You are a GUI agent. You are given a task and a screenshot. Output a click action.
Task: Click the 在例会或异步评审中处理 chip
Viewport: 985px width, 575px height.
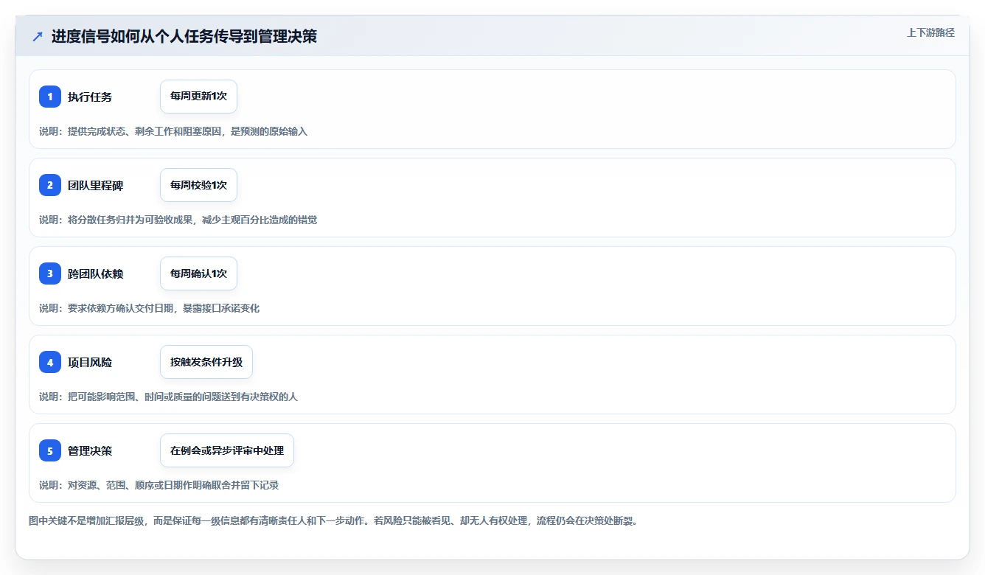[227, 450]
